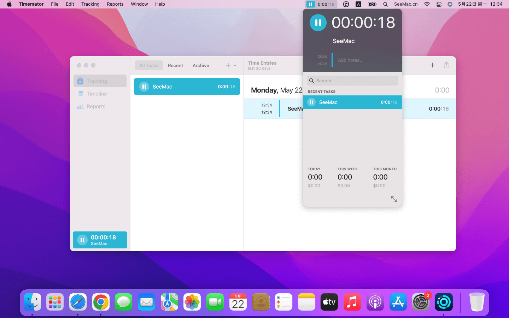This screenshot has height=318, width=509.
Task: Click the 0:00:18 entry duration on right
Action: click(439, 109)
